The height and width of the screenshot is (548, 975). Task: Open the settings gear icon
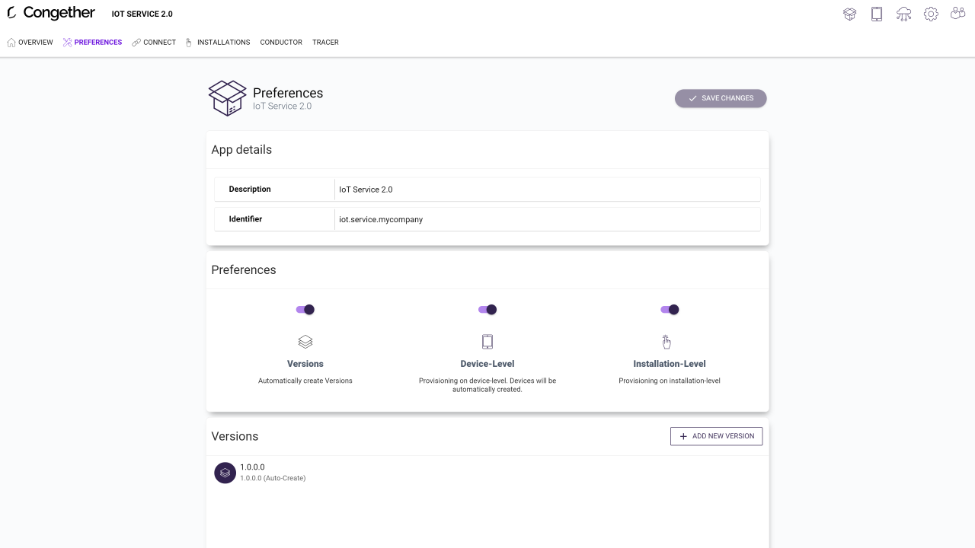coord(931,14)
